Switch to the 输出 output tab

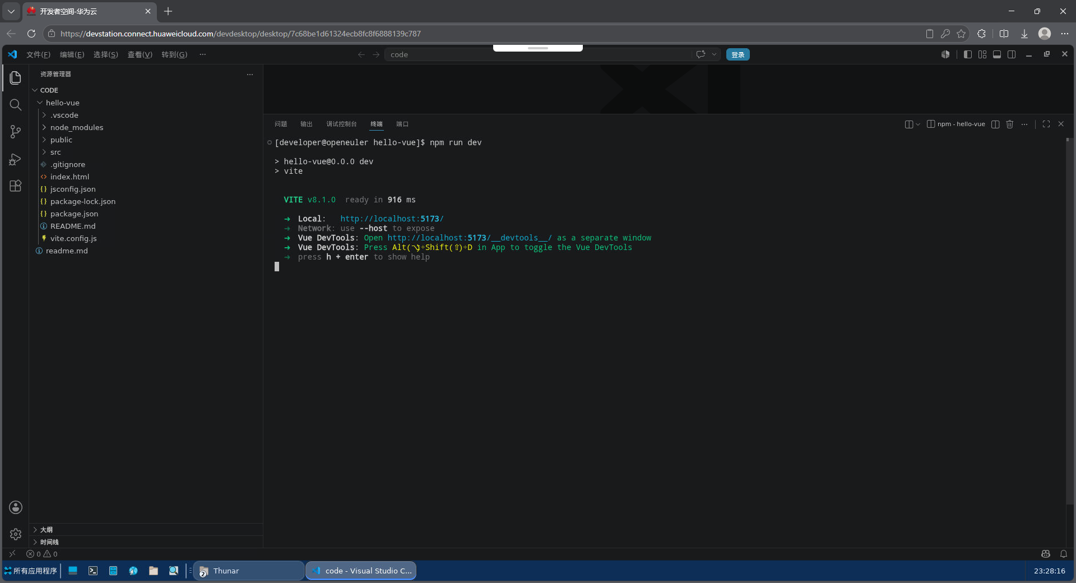[x=306, y=124]
